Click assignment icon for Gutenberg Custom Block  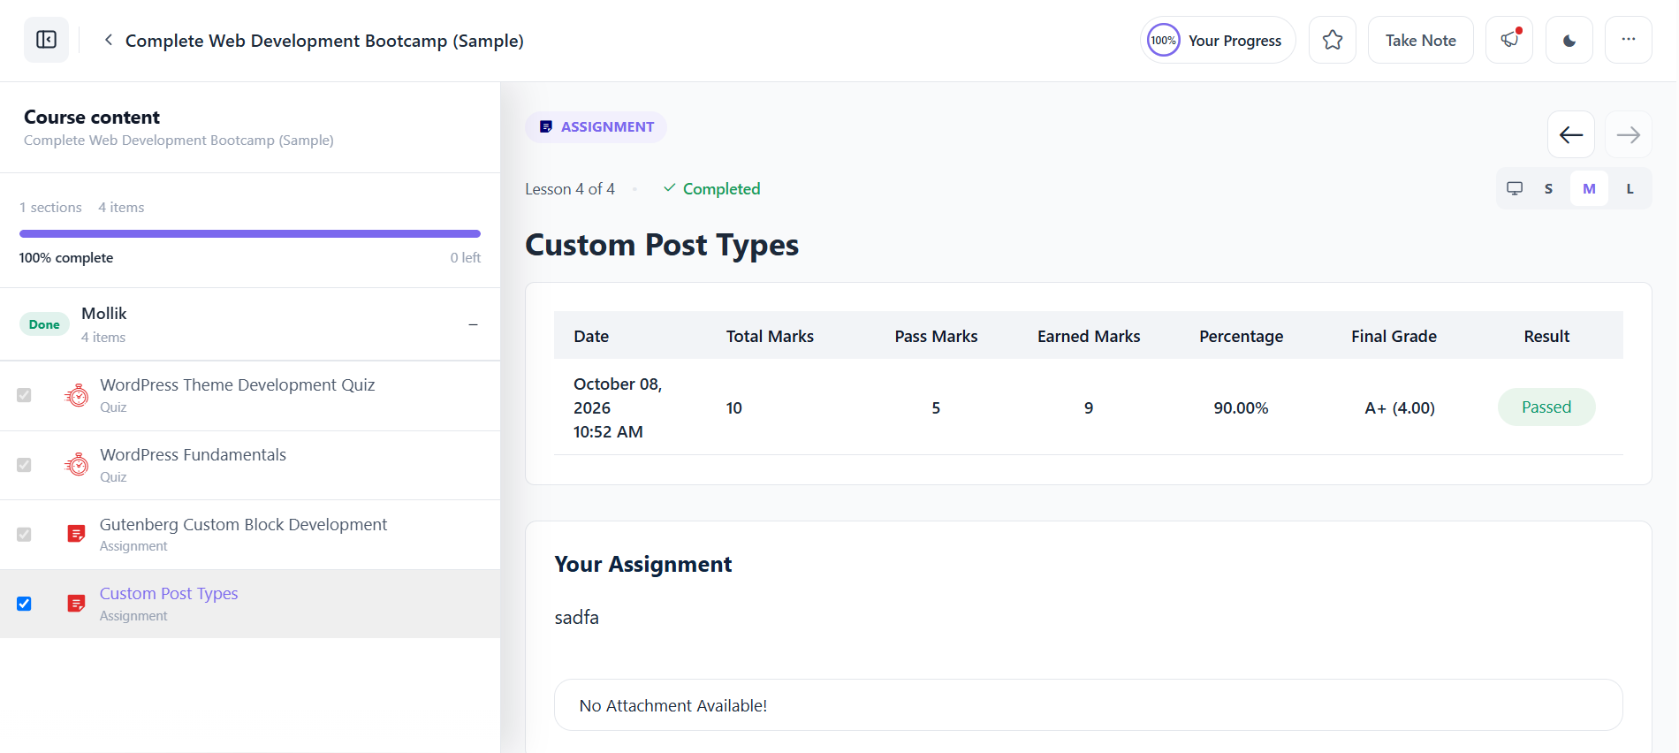(x=77, y=534)
